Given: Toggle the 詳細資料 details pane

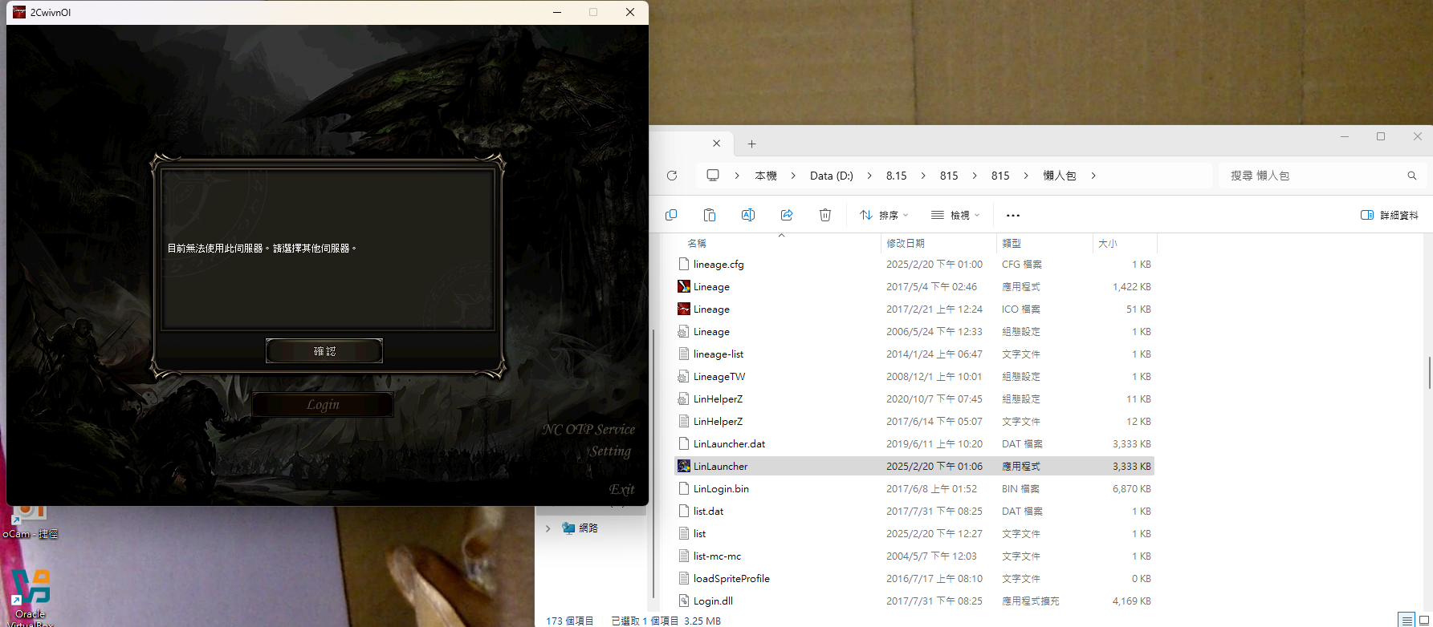Looking at the screenshot, I should (1390, 215).
